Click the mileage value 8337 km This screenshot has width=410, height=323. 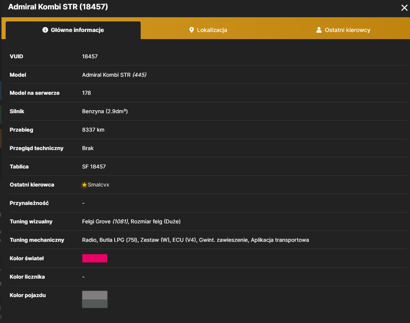pyautogui.click(x=93, y=130)
